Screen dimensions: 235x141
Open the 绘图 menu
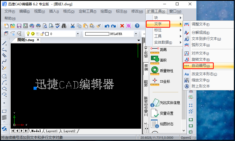(x=106, y=11)
